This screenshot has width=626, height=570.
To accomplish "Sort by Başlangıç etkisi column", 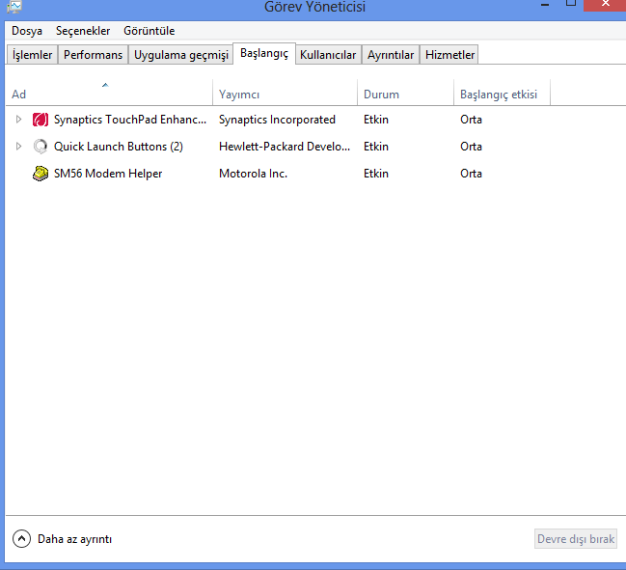I will [499, 95].
